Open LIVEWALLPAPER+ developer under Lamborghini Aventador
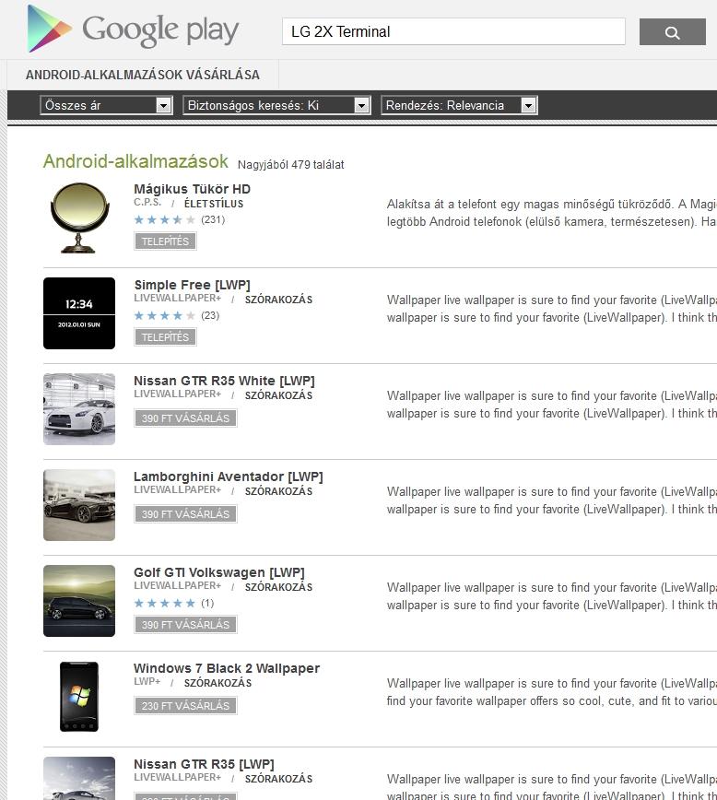This screenshot has width=717, height=800. pyautogui.click(x=178, y=490)
